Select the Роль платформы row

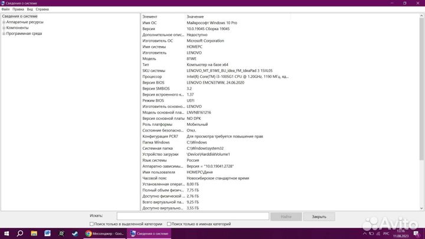pos(215,125)
